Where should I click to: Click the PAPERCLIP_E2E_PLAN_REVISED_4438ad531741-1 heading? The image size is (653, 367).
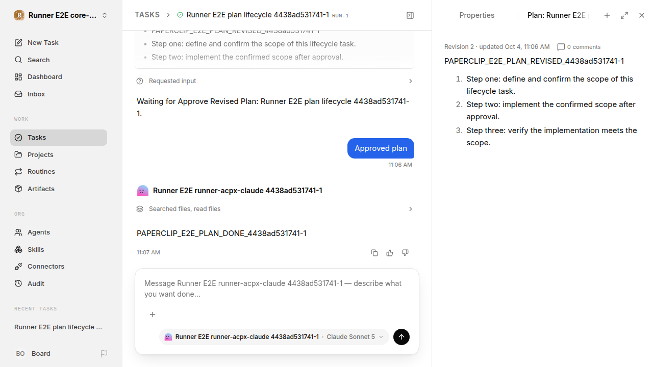coord(534,61)
